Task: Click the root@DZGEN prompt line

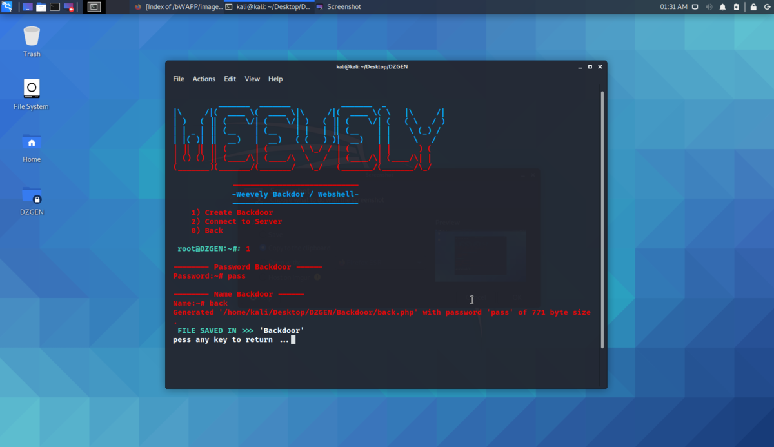Action: pos(213,248)
